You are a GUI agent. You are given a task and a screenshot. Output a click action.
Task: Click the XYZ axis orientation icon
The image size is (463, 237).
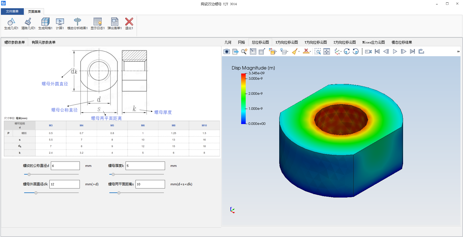pyautogui.click(x=337, y=51)
